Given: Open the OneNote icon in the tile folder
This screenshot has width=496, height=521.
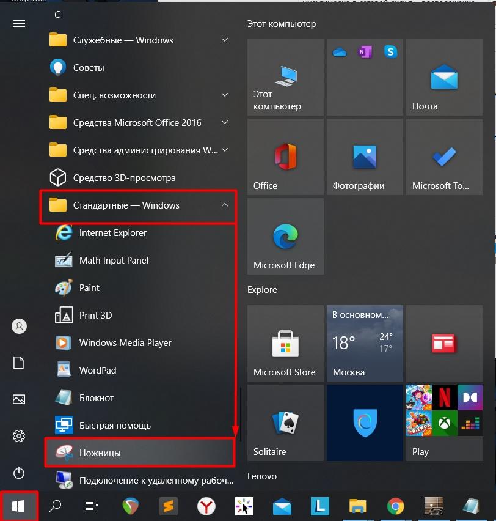Looking at the screenshot, I should (365, 52).
